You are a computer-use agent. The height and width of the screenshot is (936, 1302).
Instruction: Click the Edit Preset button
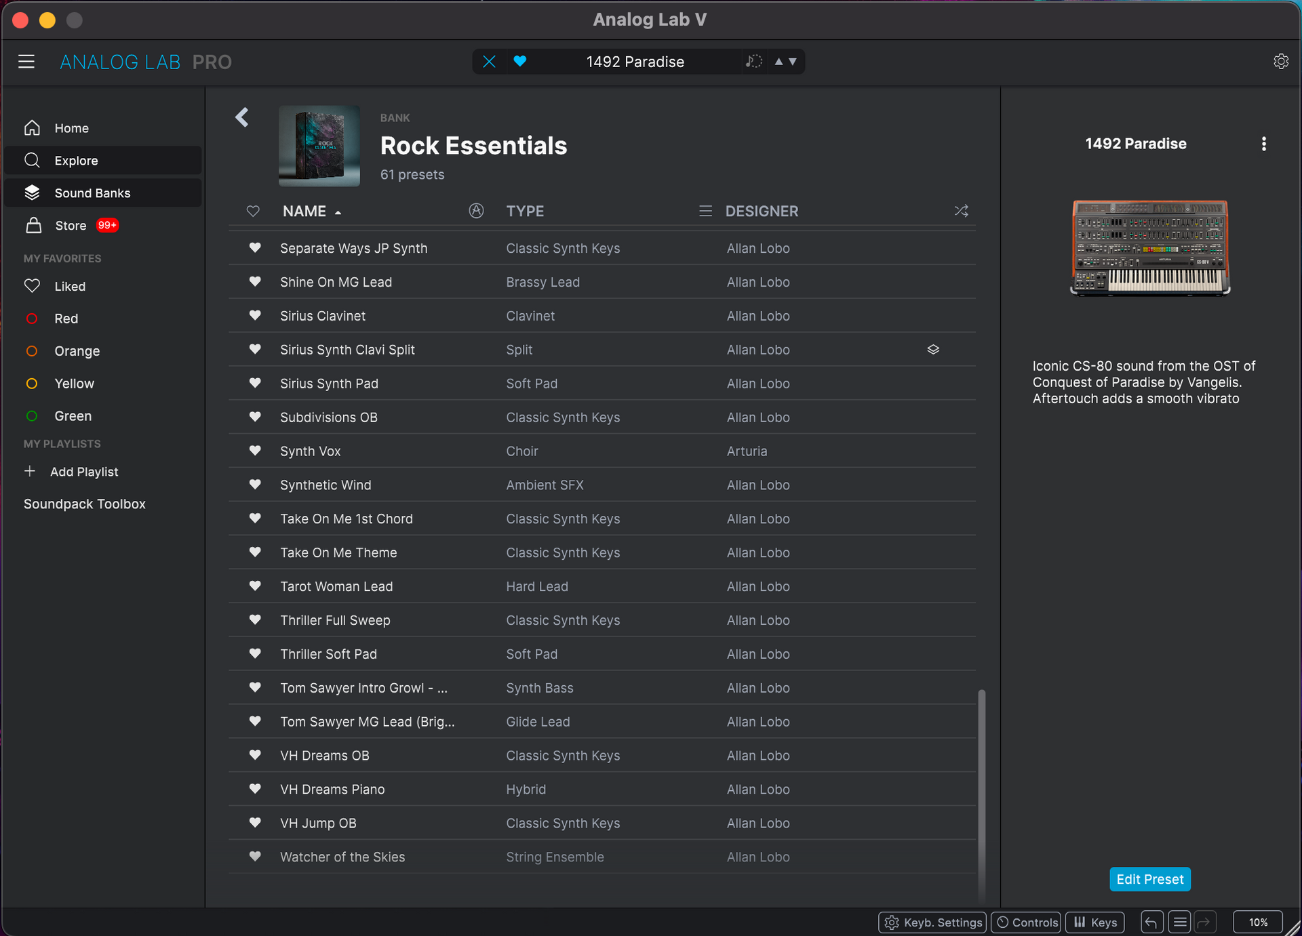(x=1150, y=879)
